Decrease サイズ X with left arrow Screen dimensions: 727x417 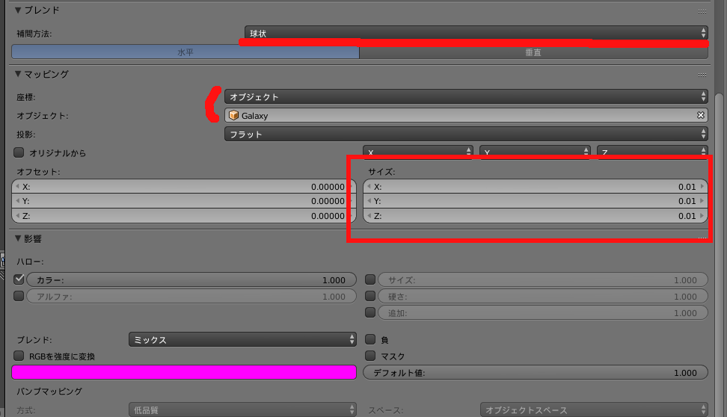369,186
